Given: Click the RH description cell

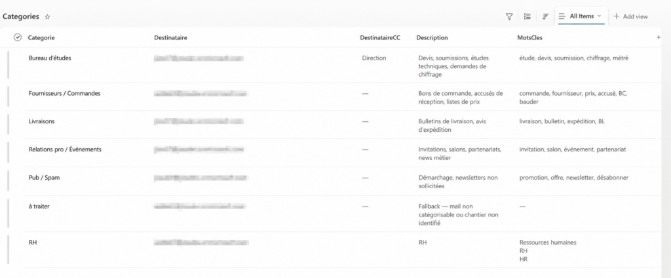Looking at the screenshot, I should 423,243.
